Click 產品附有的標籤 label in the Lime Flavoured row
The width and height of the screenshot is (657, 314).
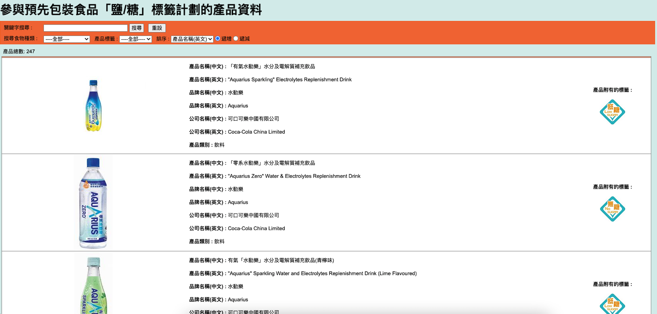[613, 284]
